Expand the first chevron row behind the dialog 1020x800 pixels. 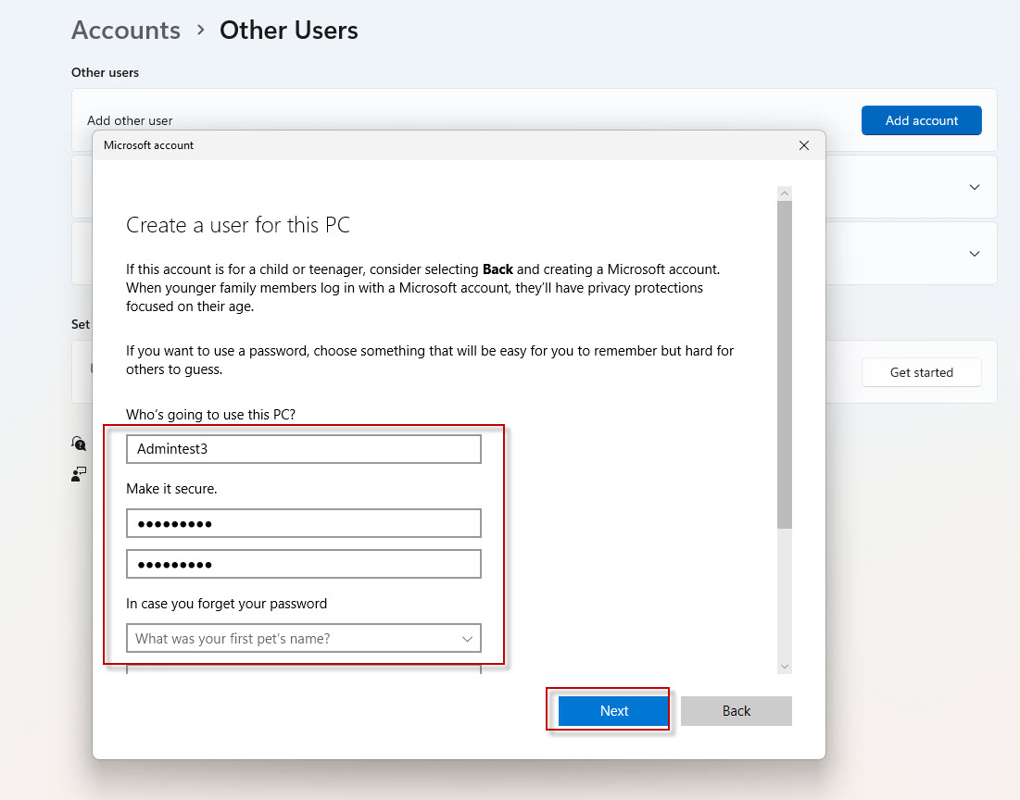(x=974, y=187)
